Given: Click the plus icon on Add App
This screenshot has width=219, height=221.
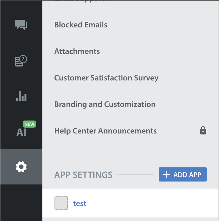Looking at the screenshot, I should click(x=166, y=174).
